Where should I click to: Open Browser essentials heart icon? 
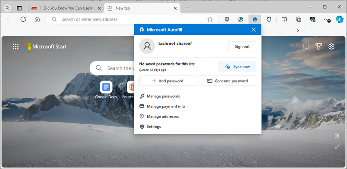313,19
